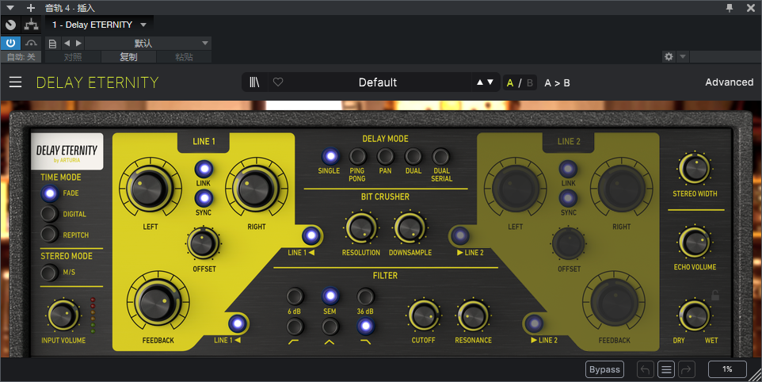762x382 pixels.
Task: Switch to the LINE 2 tab
Action: (569, 142)
